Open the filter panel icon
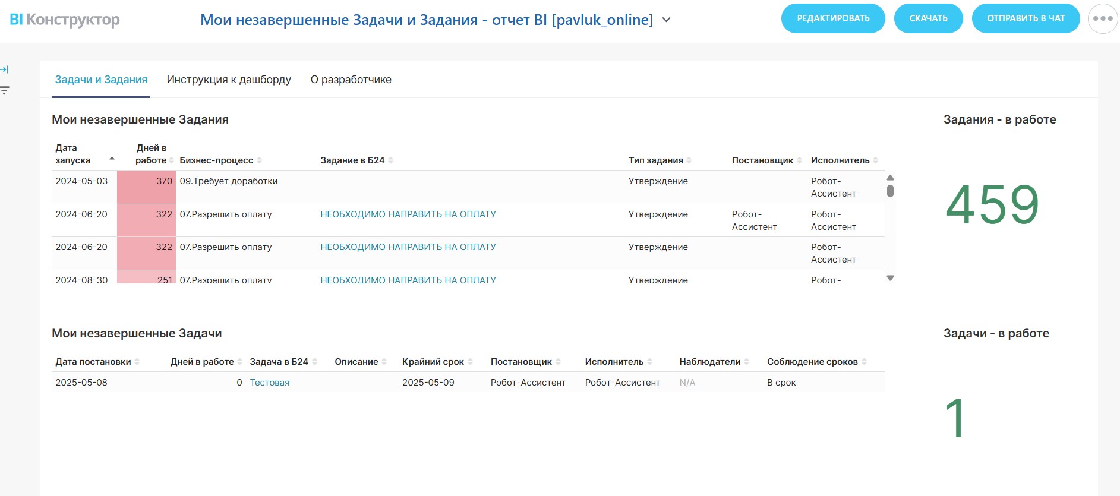 5,91
